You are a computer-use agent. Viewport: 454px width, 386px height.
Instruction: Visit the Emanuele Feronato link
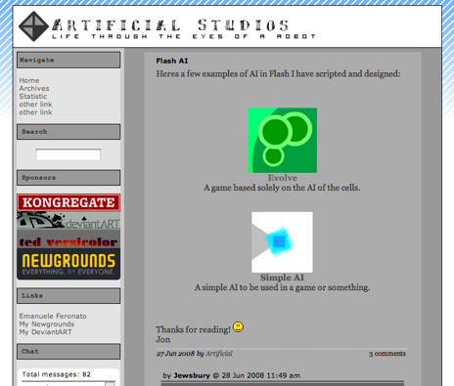point(53,316)
